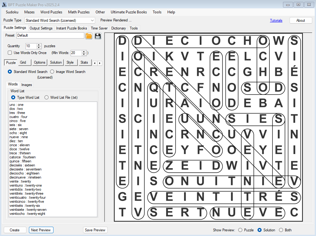Open the Tutorials link
The image size is (316, 236).
[276, 20]
